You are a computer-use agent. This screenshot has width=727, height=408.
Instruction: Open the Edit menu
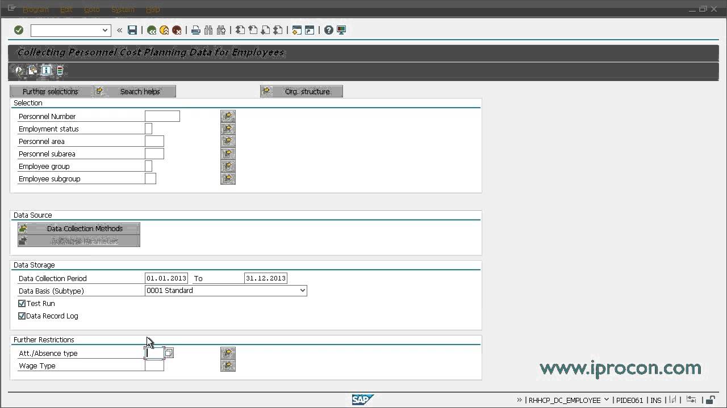click(x=66, y=10)
